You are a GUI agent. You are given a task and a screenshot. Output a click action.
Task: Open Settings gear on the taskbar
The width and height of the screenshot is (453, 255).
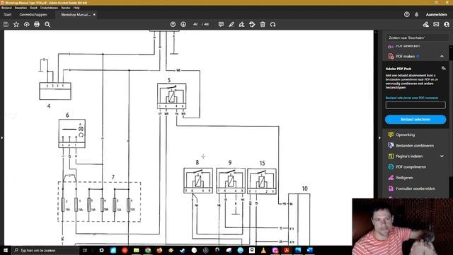[101, 250]
